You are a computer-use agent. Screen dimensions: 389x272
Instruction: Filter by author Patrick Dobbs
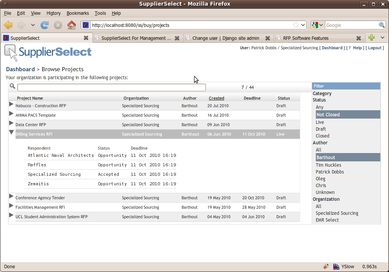click(330, 172)
